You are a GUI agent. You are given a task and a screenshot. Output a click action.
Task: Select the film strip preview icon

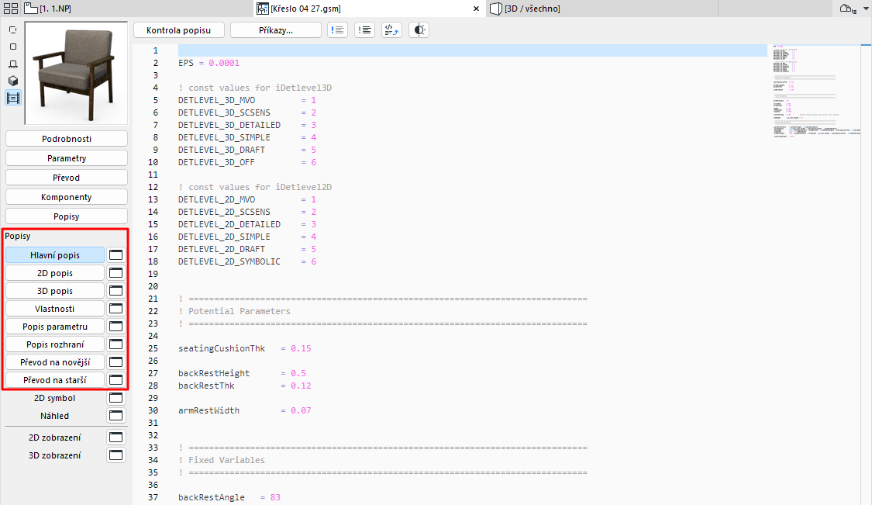12,99
